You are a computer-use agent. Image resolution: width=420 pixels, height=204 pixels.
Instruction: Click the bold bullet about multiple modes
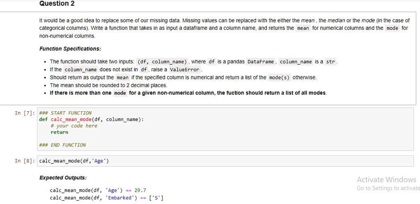[188, 93]
